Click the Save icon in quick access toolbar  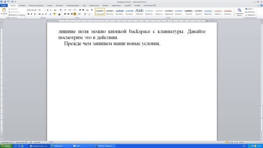pyautogui.click(x=5, y=2)
